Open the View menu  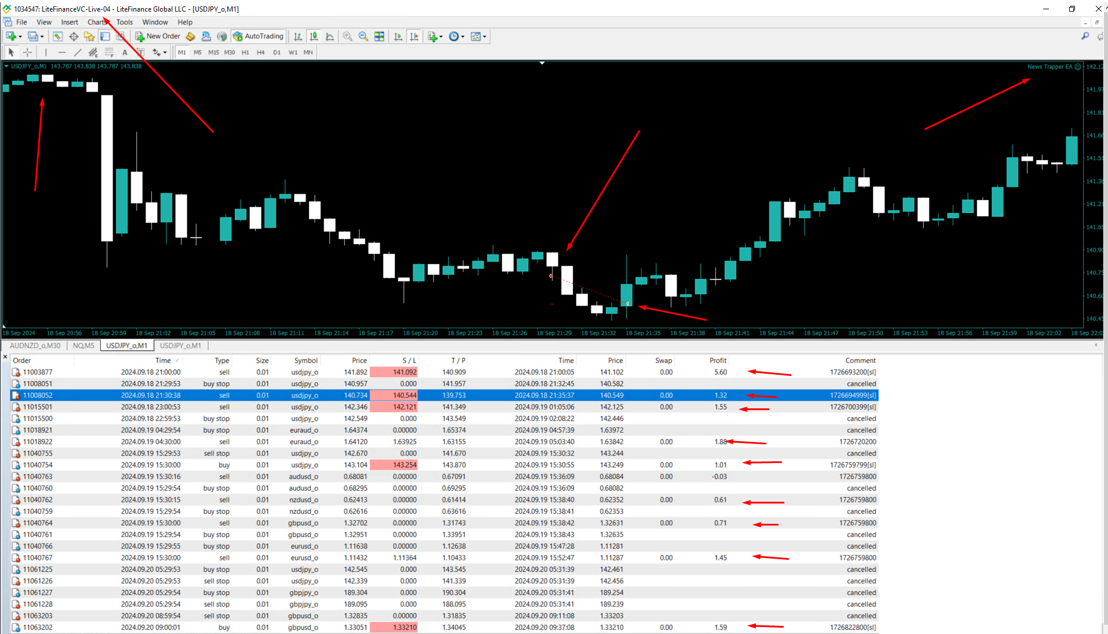[44, 22]
